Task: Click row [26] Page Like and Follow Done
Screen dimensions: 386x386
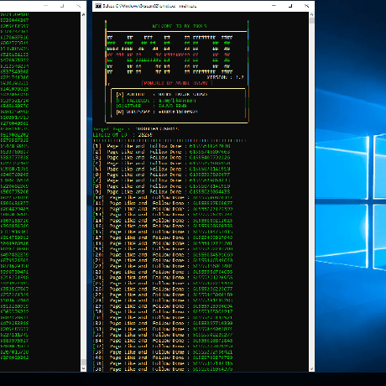Action: 163,289
